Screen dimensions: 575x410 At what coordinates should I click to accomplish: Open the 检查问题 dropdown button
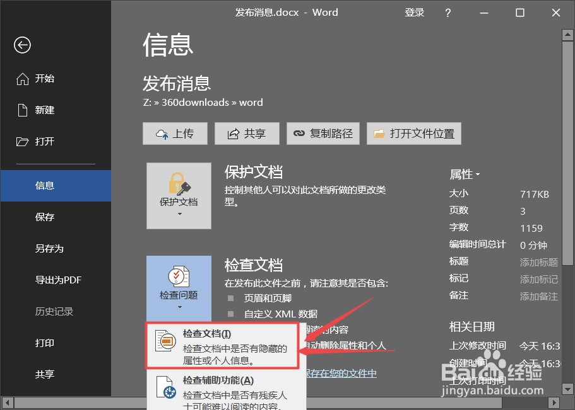(179, 288)
